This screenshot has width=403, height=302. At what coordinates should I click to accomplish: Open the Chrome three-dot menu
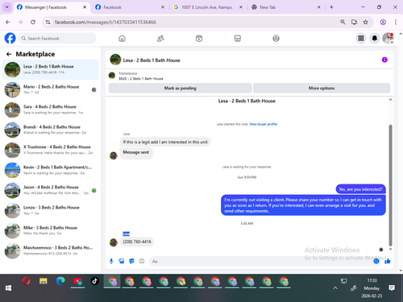click(x=396, y=22)
